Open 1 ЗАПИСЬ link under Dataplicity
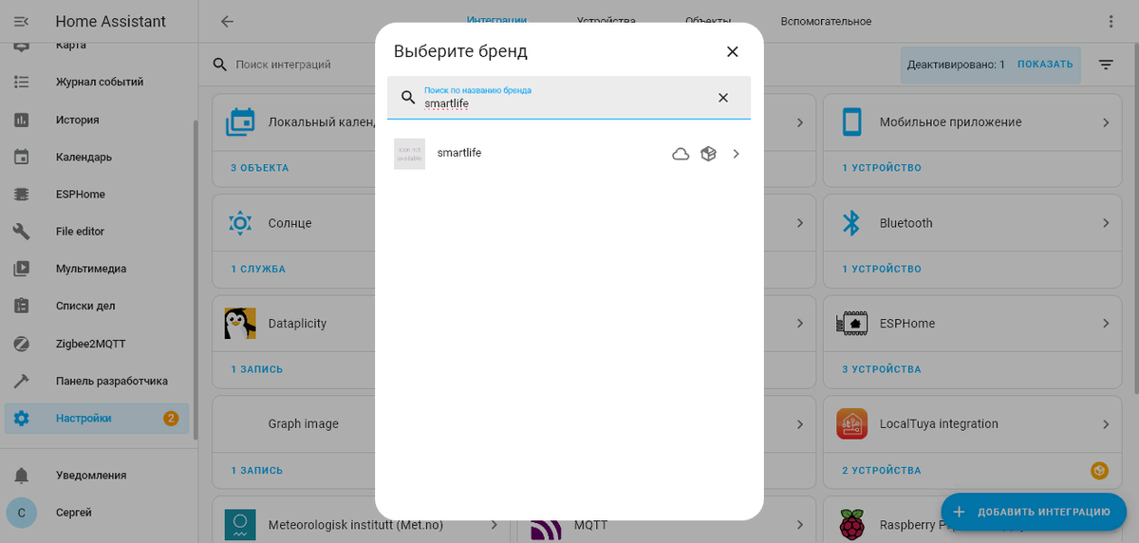The height and width of the screenshot is (543, 1139). [257, 369]
